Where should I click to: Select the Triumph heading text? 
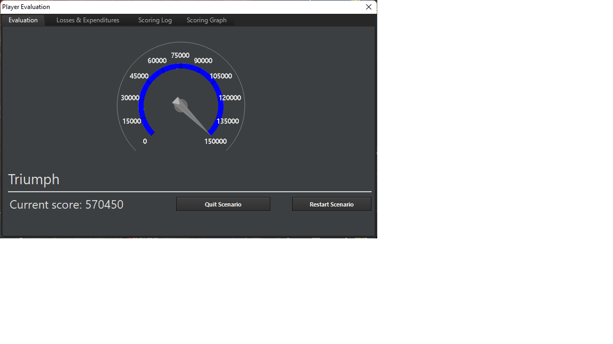pyautogui.click(x=34, y=179)
